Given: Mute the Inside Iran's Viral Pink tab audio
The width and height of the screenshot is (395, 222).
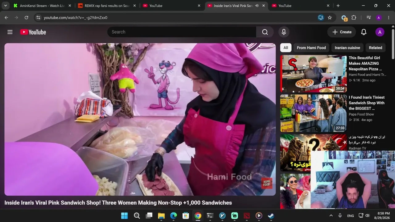Looking at the screenshot, I should point(257,6).
